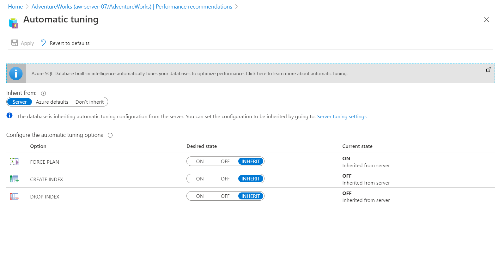Click FORCE PLAN current state ON value
This screenshot has width=499, height=268.
click(346, 158)
